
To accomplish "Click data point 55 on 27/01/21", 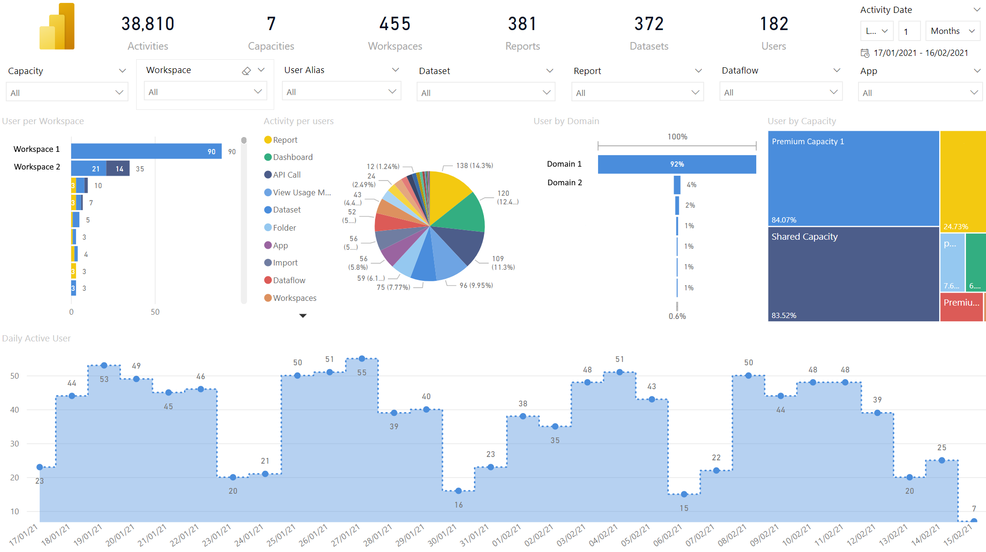I will (x=362, y=359).
